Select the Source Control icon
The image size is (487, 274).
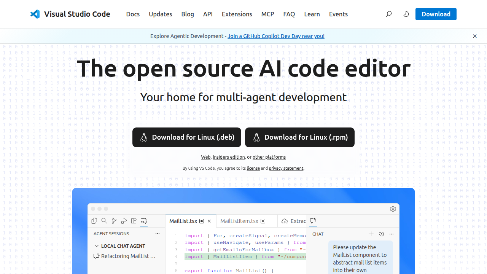pos(114,221)
